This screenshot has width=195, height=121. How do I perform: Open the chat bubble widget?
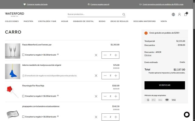pos(187,115)
